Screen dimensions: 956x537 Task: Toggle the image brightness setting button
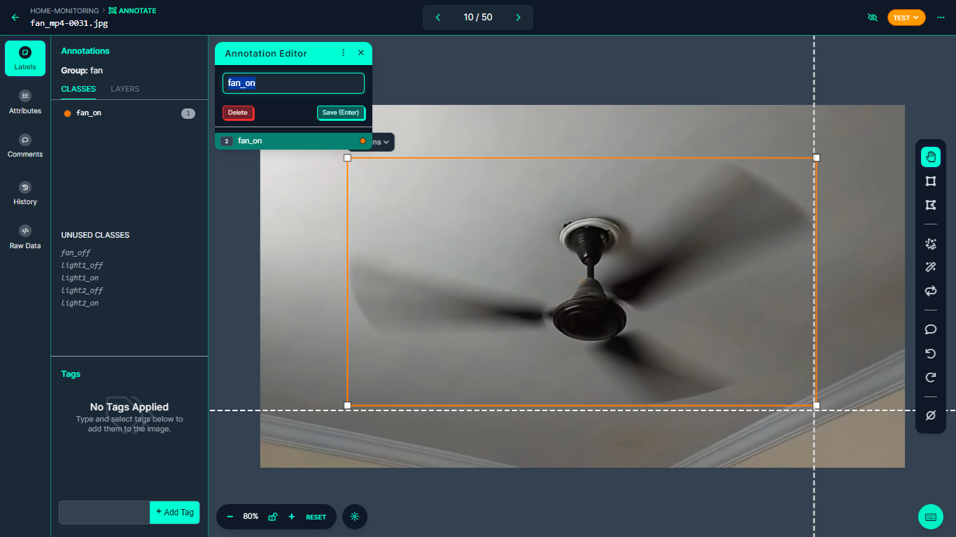click(x=355, y=517)
